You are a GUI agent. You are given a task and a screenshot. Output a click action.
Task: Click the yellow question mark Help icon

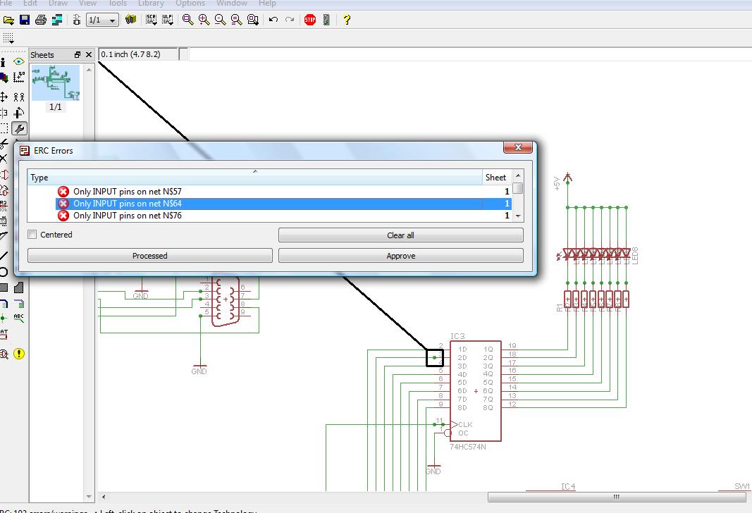(346, 20)
